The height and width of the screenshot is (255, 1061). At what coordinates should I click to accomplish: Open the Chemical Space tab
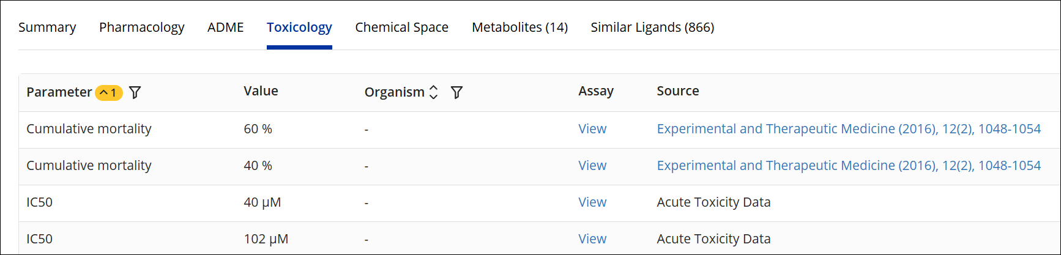coord(401,28)
